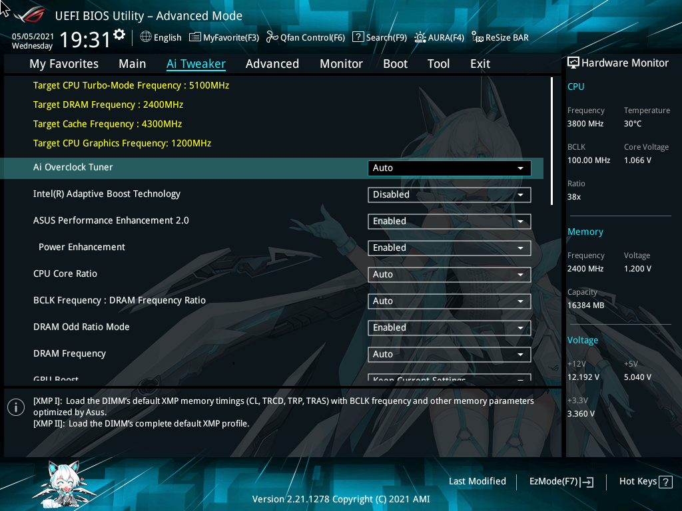Select the CPU Core Ratio label

tap(65, 273)
